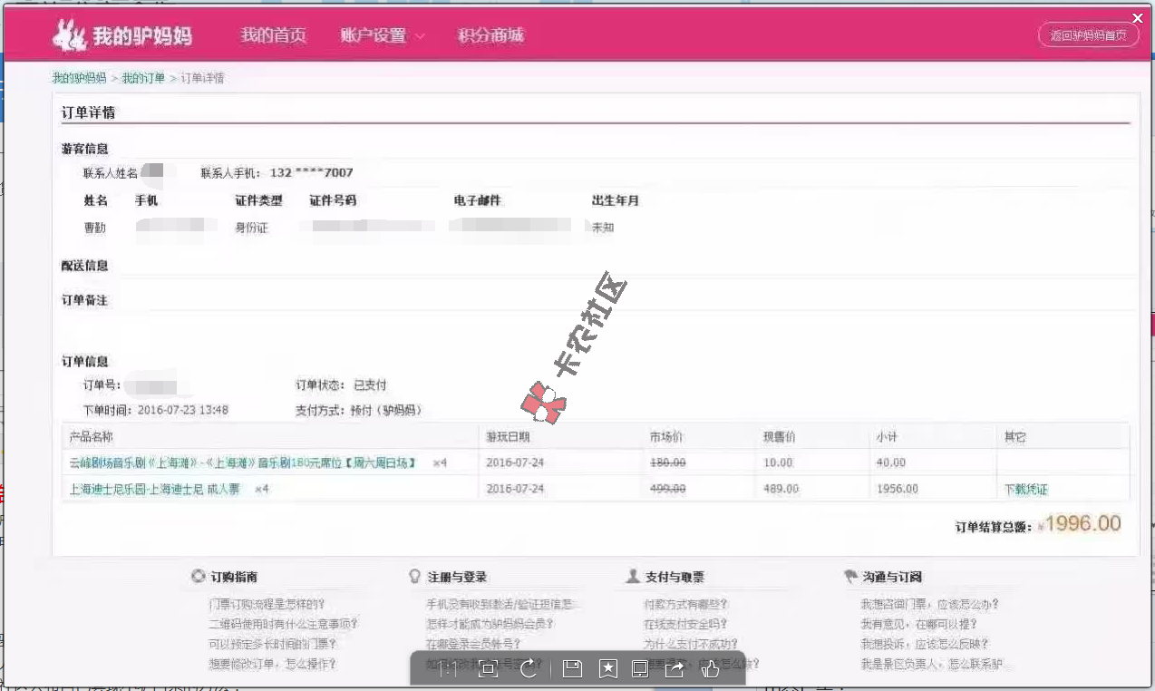Click the 身份证 ID type cell
This screenshot has width=1155, height=691.
[x=251, y=228]
